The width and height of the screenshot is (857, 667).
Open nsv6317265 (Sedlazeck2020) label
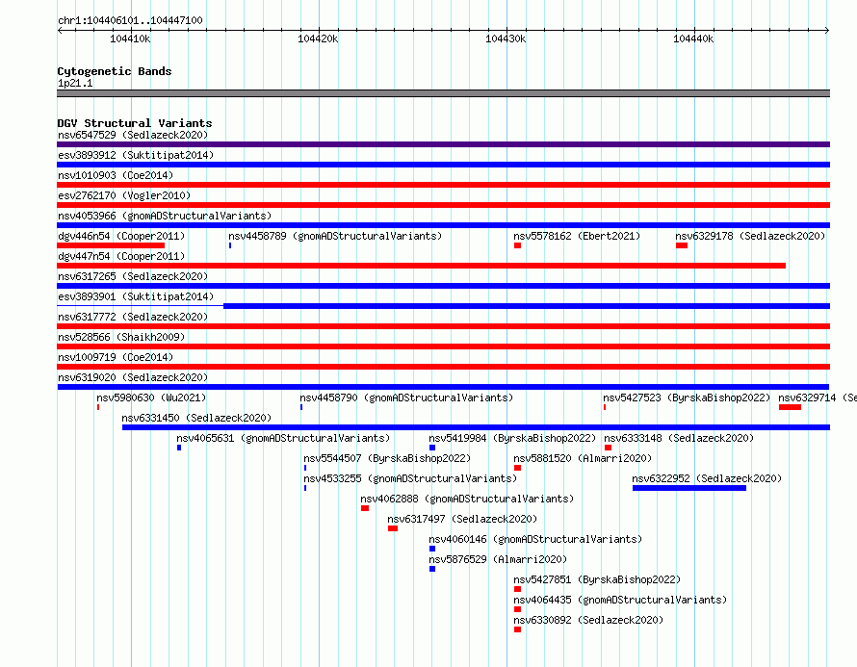tap(133, 276)
